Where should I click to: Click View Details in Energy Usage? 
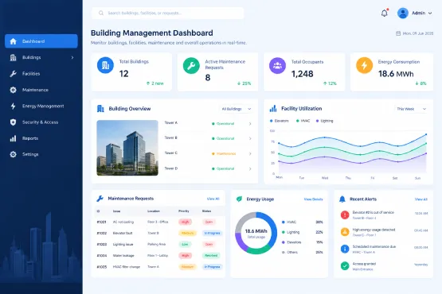[313, 199]
